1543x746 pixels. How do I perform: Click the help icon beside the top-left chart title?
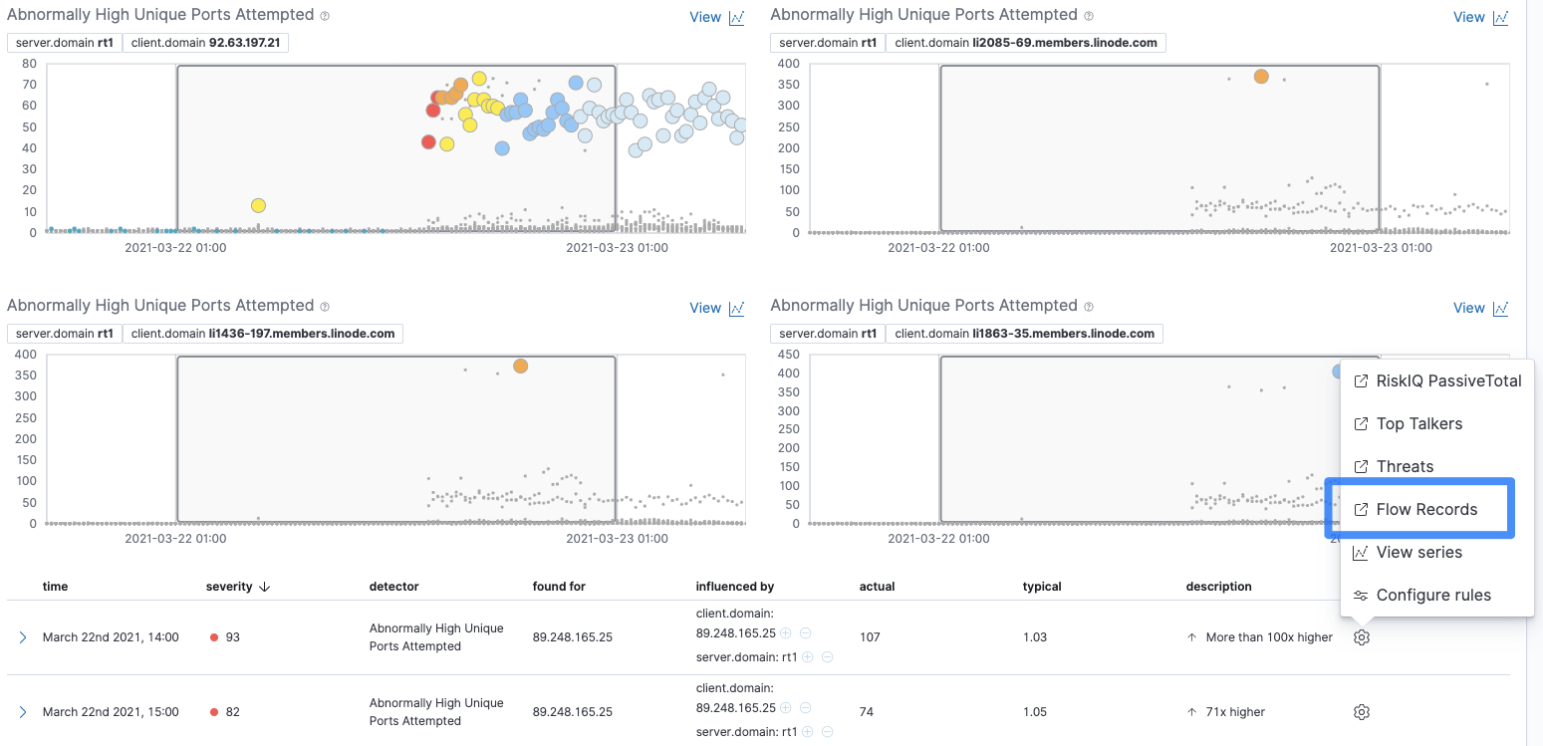[327, 15]
